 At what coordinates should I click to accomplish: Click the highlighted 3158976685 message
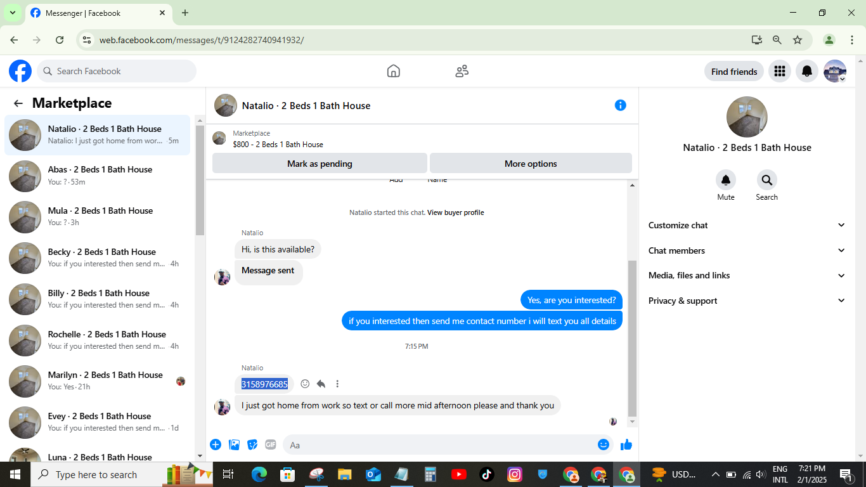click(264, 384)
